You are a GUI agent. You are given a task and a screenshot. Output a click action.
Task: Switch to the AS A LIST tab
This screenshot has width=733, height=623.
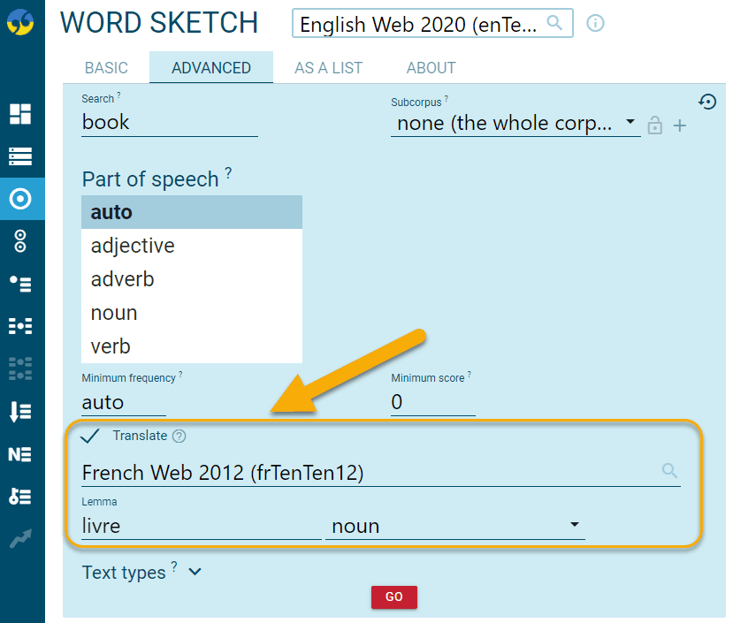[x=328, y=68]
